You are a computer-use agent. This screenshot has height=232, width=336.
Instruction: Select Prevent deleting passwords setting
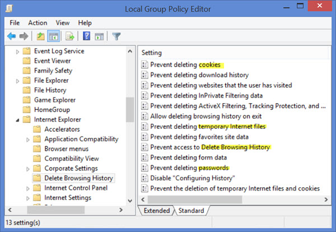(x=189, y=168)
